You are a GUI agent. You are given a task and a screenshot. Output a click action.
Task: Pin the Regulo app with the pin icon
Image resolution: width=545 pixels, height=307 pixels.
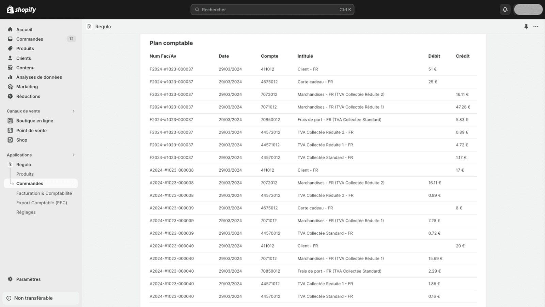click(x=526, y=27)
